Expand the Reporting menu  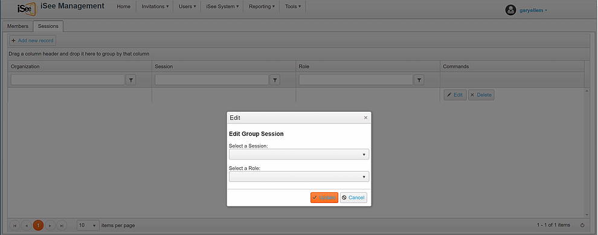tap(262, 7)
